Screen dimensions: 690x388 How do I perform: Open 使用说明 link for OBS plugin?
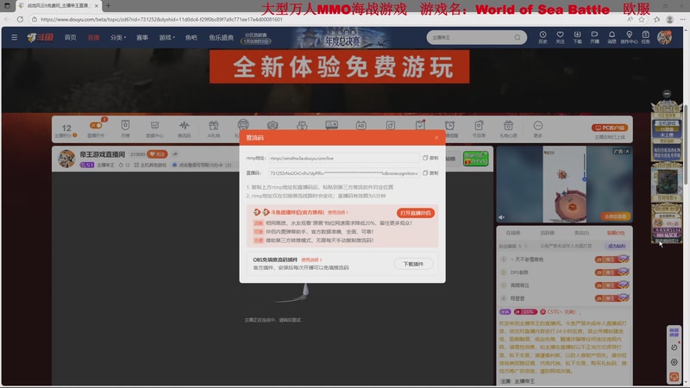click(311, 260)
